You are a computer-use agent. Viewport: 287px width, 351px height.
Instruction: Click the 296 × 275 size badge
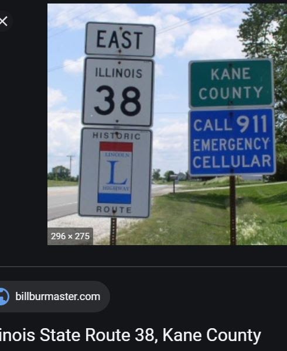(x=70, y=236)
